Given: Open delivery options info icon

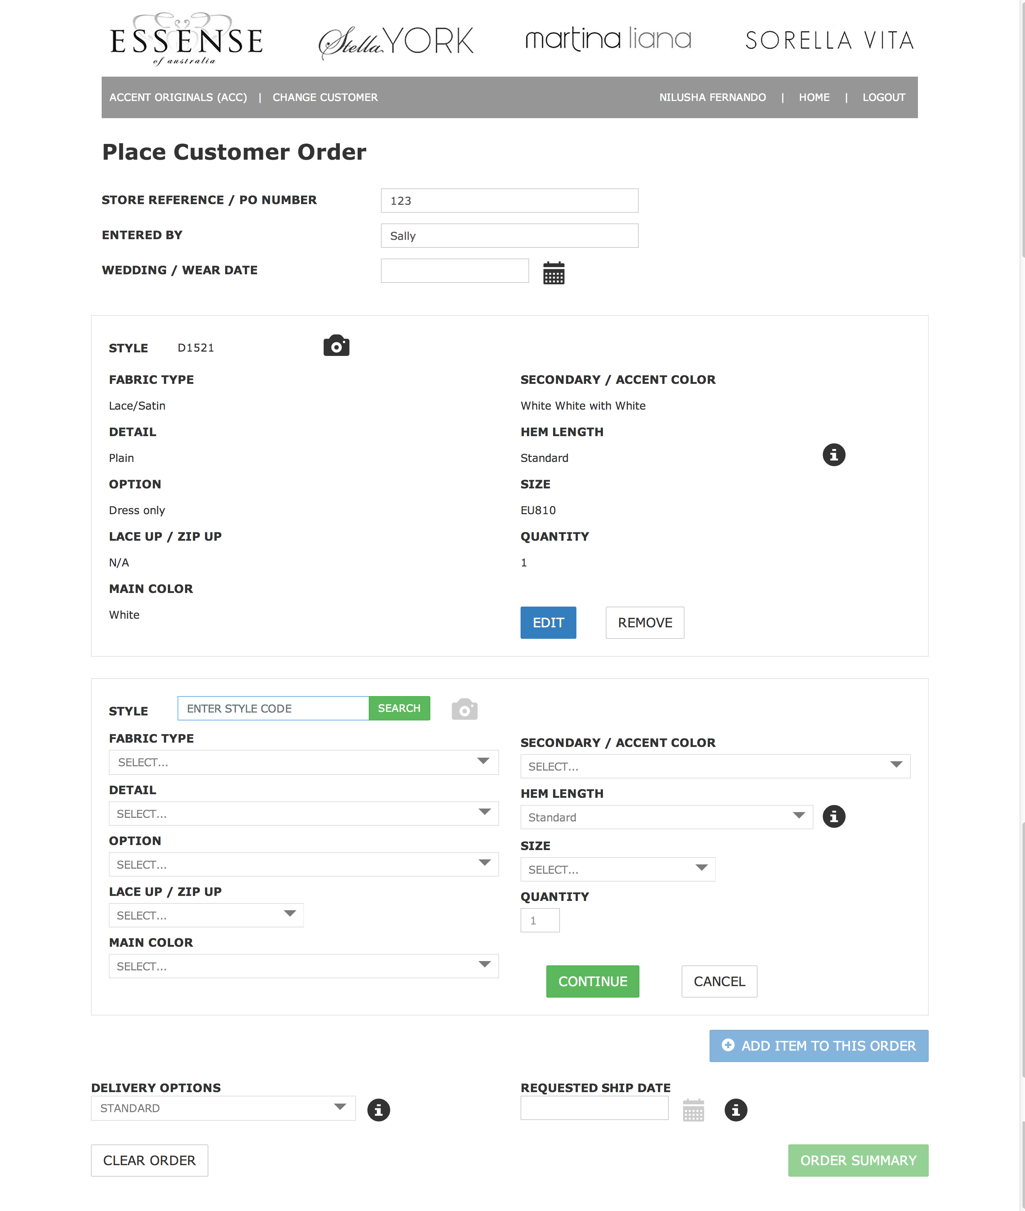Looking at the screenshot, I should tap(378, 1110).
